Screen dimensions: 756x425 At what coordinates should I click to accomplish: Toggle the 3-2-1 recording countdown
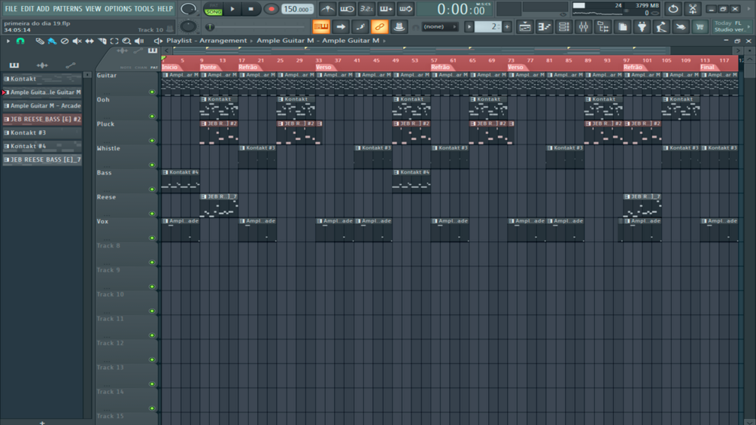366,9
